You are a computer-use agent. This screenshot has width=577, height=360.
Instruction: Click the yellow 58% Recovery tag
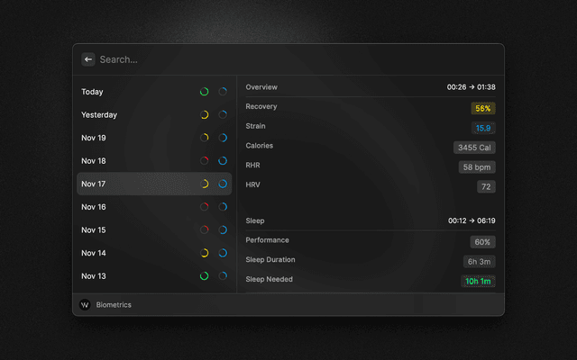pos(483,108)
